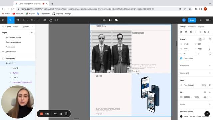Select the Frame tool
This screenshot has height=120, width=213.
click(x=18, y=20)
